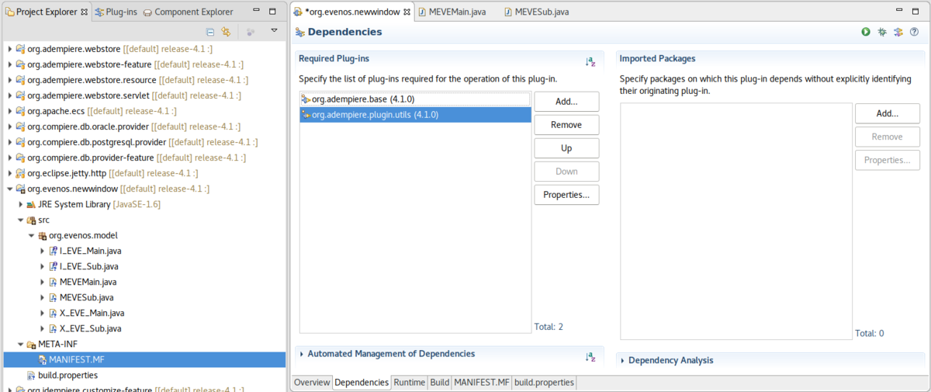This screenshot has height=392, width=931.
Task: Switch to MEVESub.java editor tab
Action: (541, 12)
